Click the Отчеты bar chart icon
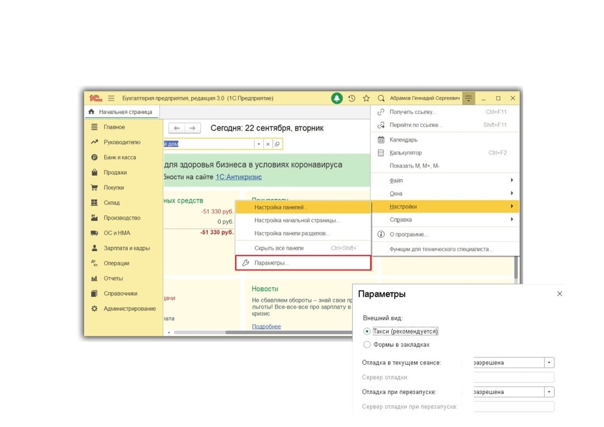The image size is (604, 427). (x=94, y=278)
